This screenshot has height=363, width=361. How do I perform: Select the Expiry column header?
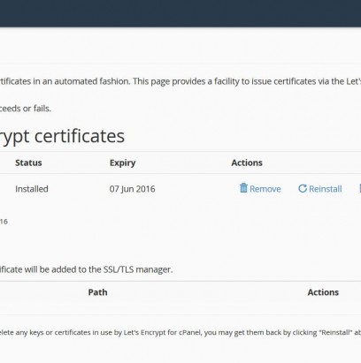coord(122,163)
